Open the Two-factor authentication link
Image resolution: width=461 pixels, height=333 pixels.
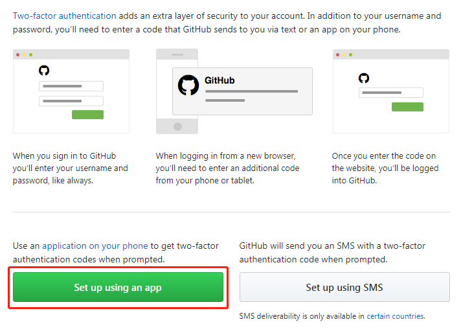65,16
